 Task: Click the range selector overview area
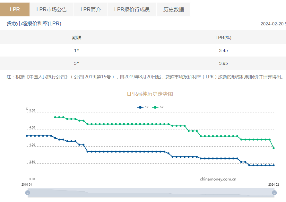click(x=151, y=193)
